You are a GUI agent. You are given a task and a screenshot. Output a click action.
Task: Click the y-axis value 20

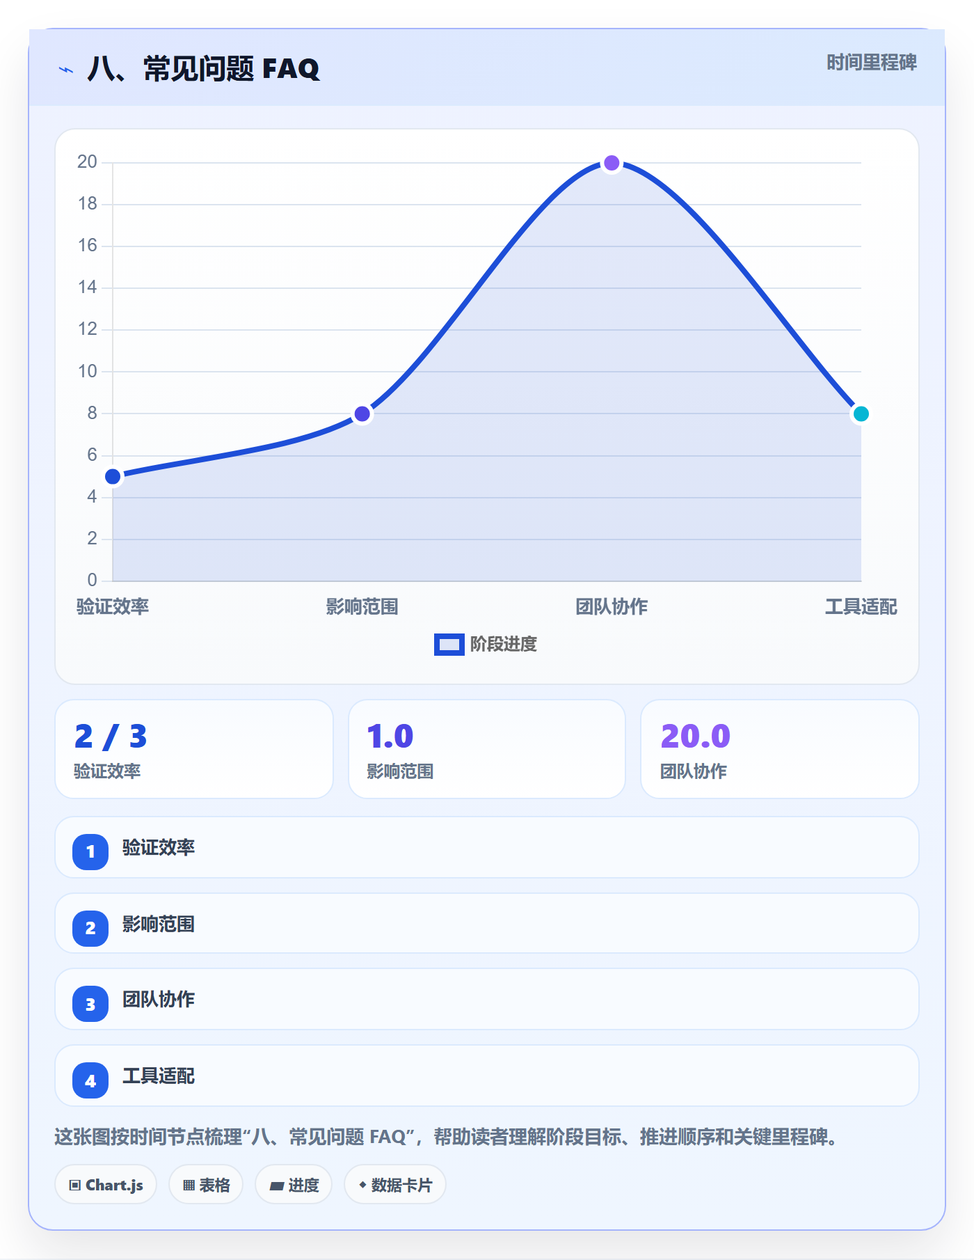click(x=87, y=162)
